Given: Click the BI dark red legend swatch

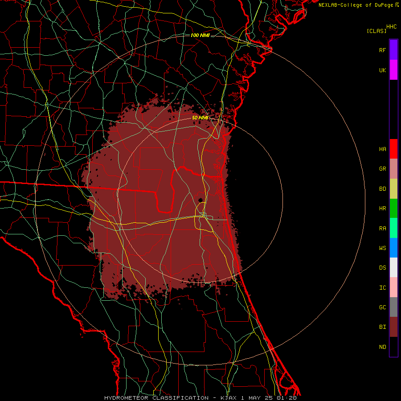Looking at the screenshot, I should click(393, 327).
